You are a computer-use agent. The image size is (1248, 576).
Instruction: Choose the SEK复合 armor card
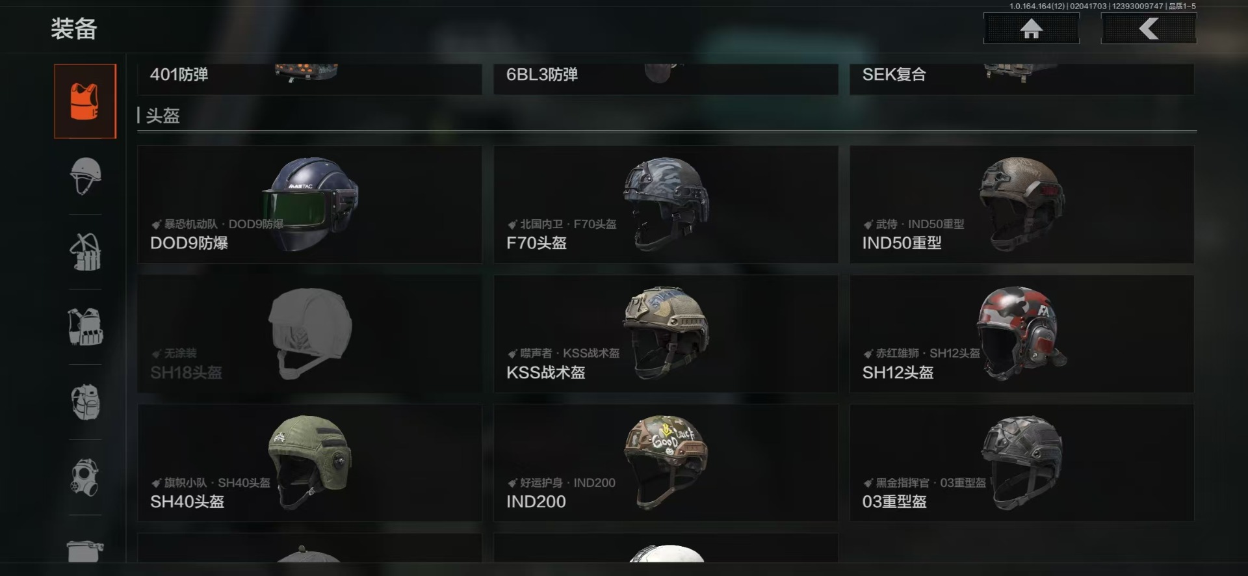pos(1022,79)
